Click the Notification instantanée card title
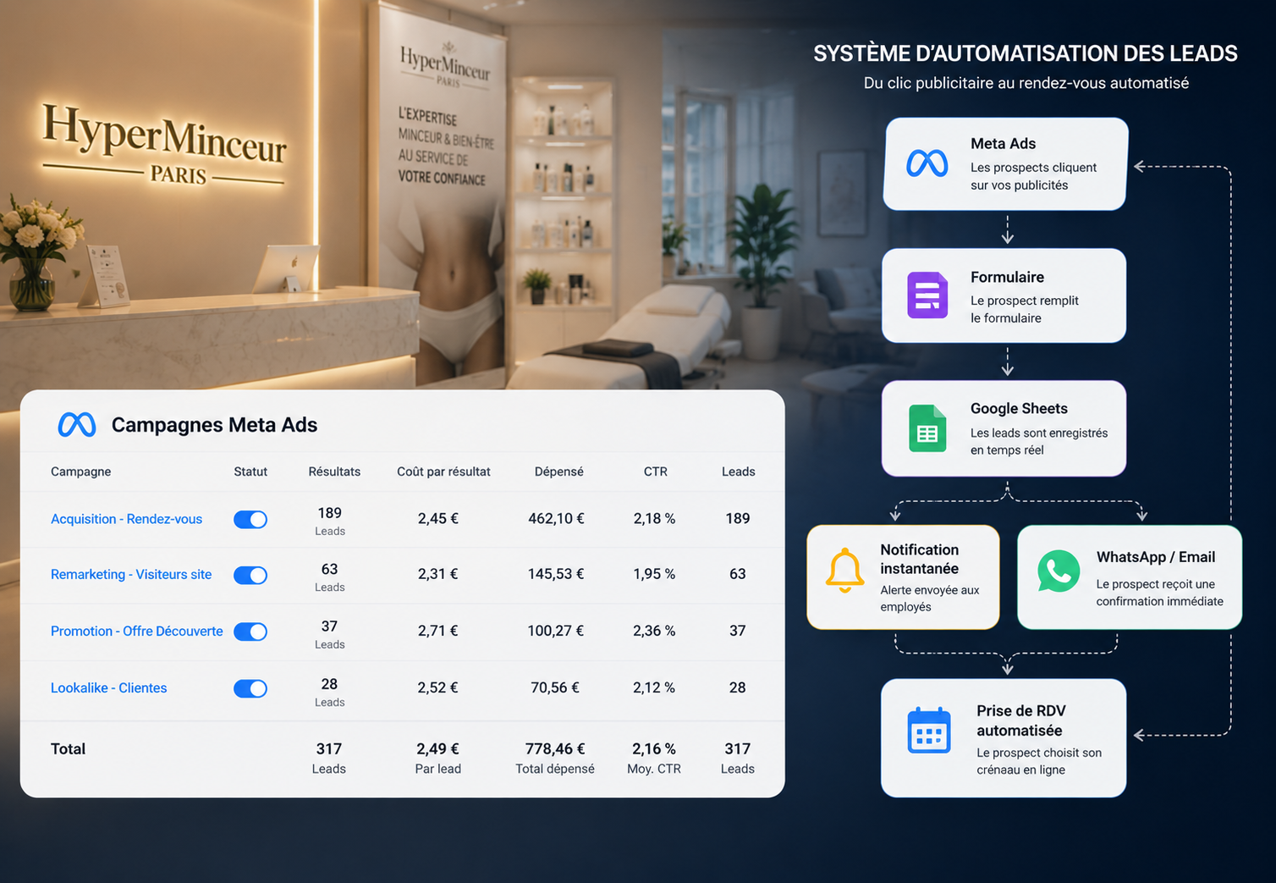 pyautogui.click(x=919, y=559)
